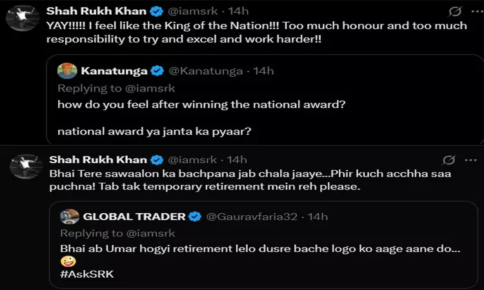
Task: Click the Kanatunga display name
Action: coord(114,71)
